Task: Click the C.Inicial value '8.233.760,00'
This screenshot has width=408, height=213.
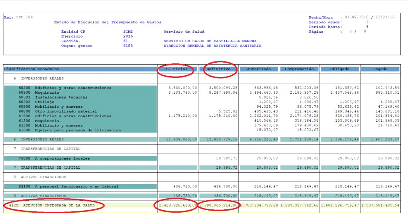Action: pyautogui.click(x=182, y=93)
